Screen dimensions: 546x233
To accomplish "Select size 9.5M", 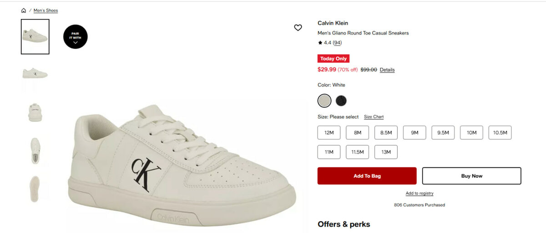I will (x=443, y=133).
